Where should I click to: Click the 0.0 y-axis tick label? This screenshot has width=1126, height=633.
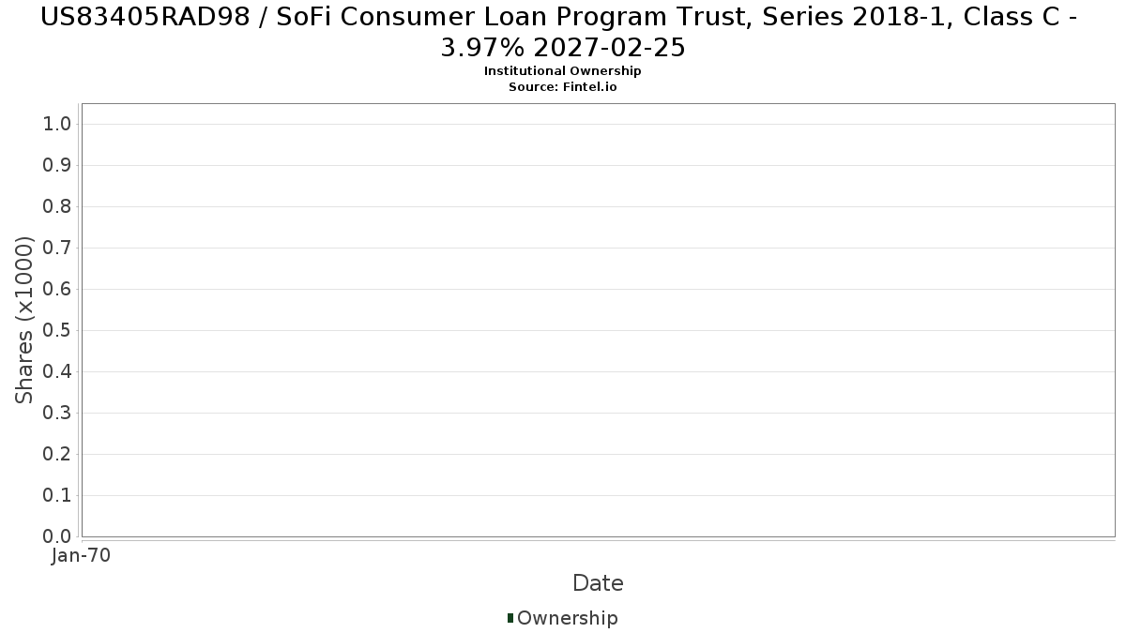(x=57, y=537)
